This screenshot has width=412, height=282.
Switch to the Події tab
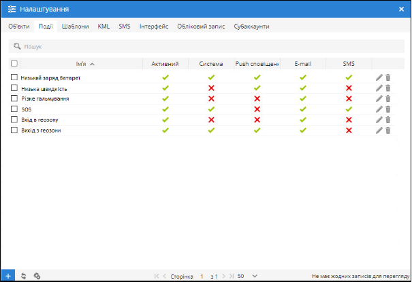46,27
